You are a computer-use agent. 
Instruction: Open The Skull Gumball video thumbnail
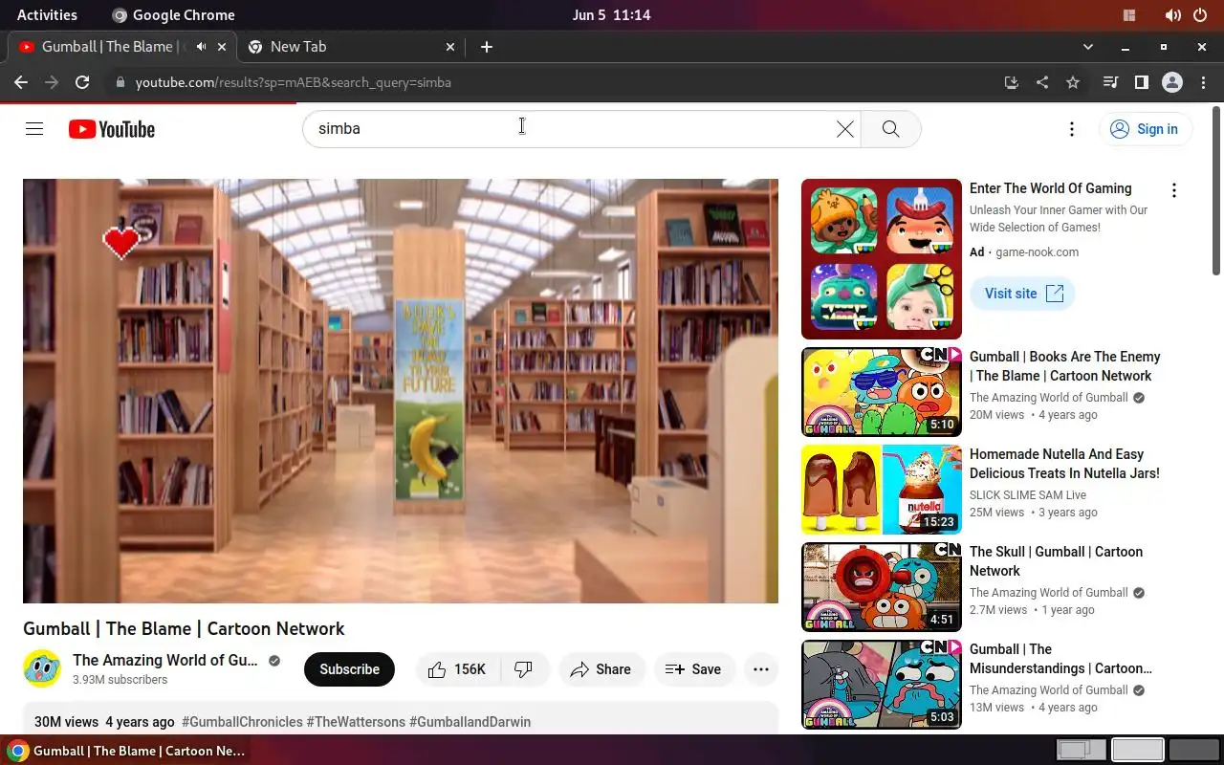coord(882,587)
